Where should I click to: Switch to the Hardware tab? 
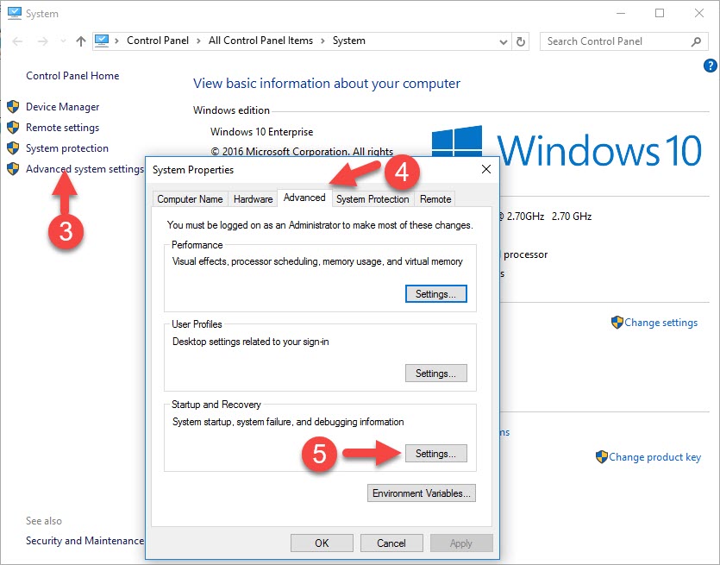[x=253, y=199]
